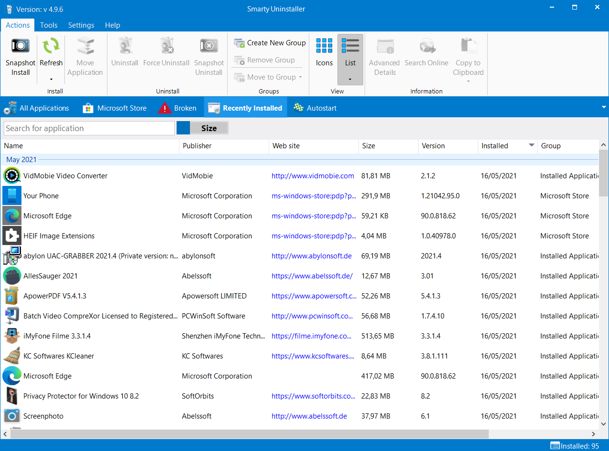Click the Copy to Clipboard icon
The image size is (609, 451).
point(468,46)
